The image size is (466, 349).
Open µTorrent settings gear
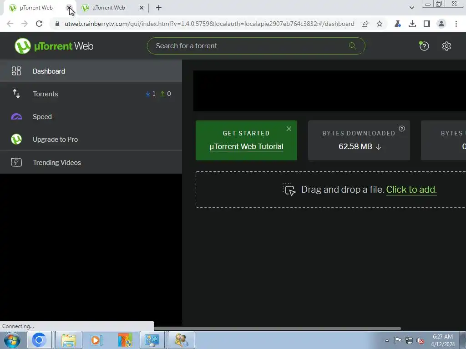[446, 46]
